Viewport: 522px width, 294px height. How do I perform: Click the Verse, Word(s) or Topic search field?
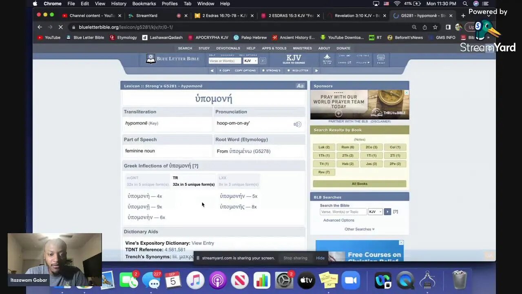coord(343,212)
